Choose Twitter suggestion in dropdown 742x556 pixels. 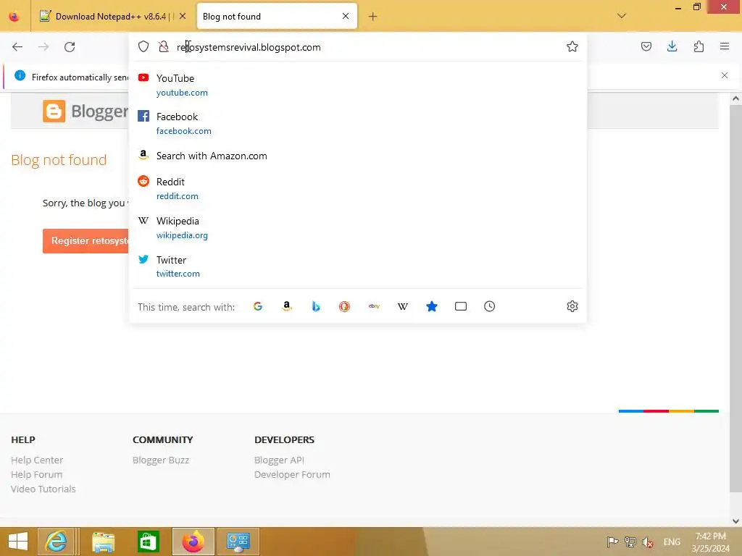tap(358, 266)
